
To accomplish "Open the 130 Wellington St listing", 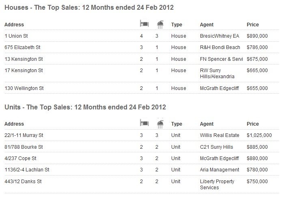I will tap(24, 88).
